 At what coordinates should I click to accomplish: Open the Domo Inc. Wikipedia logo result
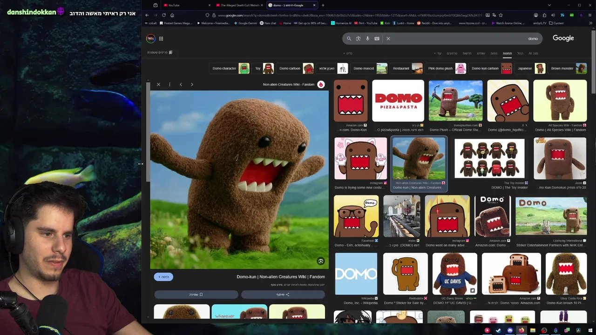(x=356, y=274)
